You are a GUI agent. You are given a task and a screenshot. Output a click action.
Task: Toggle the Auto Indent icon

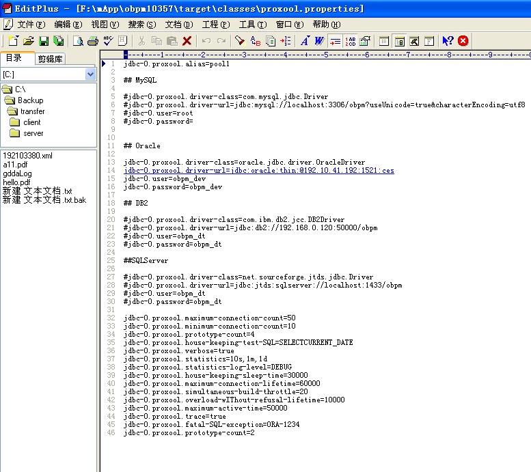tap(336, 41)
